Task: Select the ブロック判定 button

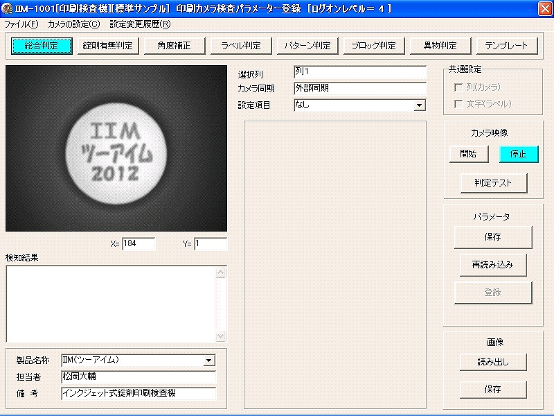Action: (x=373, y=46)
